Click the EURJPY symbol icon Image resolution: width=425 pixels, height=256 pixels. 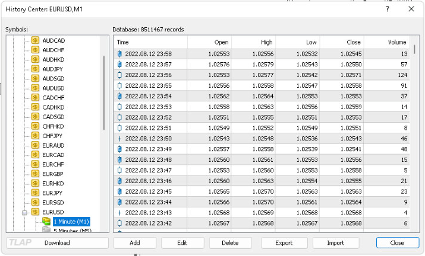point(35,193)
